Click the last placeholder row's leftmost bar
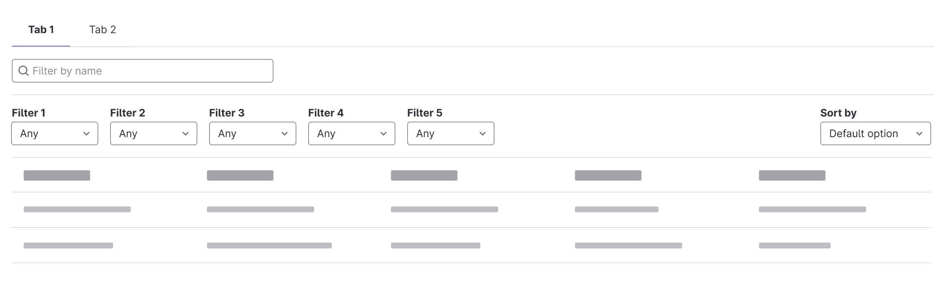The image size is (943, 289). 68,245
